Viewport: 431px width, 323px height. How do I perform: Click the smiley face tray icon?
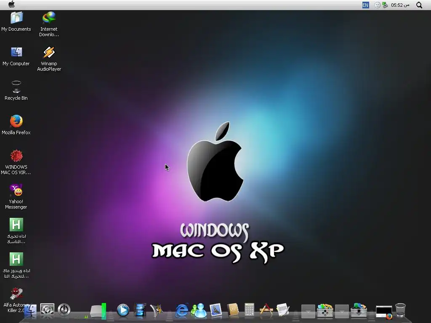pyautogui.click(x=378, y=5)
